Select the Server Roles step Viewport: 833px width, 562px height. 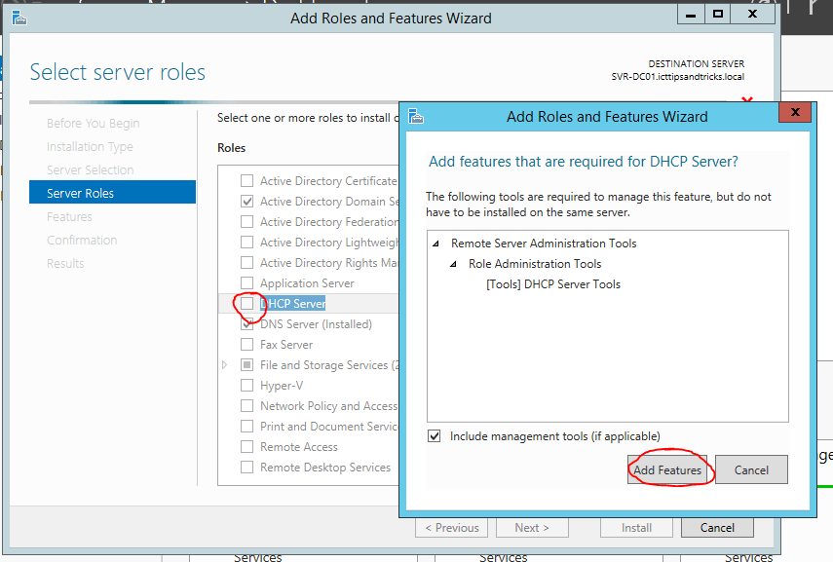coord(113,192)
